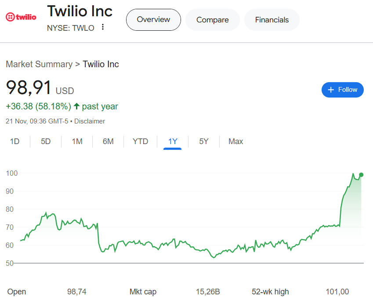Click the green up arrow near past year
Viewport: 373px width, 297px height.
click(76, 106)
